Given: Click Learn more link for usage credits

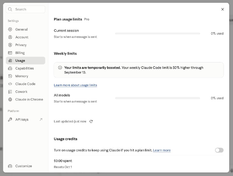Looking at the screenshot, I should click(x=162, y=150).
